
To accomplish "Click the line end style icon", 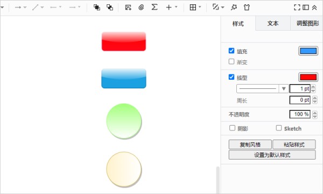I will click(x=72, y=8).
